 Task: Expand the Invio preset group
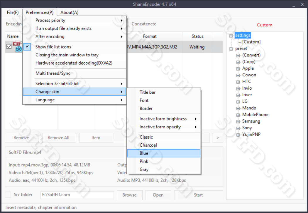pyautogui.click(x=238, y=88)
